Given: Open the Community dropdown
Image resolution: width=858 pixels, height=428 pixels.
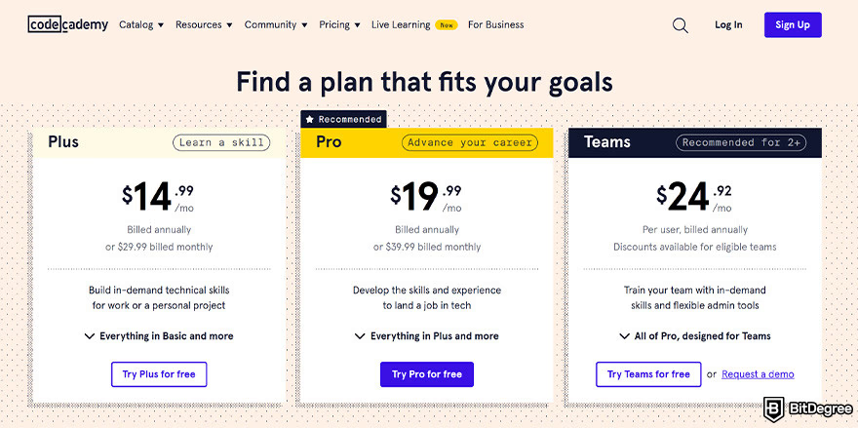Looking at the screenshot, I should click(276, 25).
